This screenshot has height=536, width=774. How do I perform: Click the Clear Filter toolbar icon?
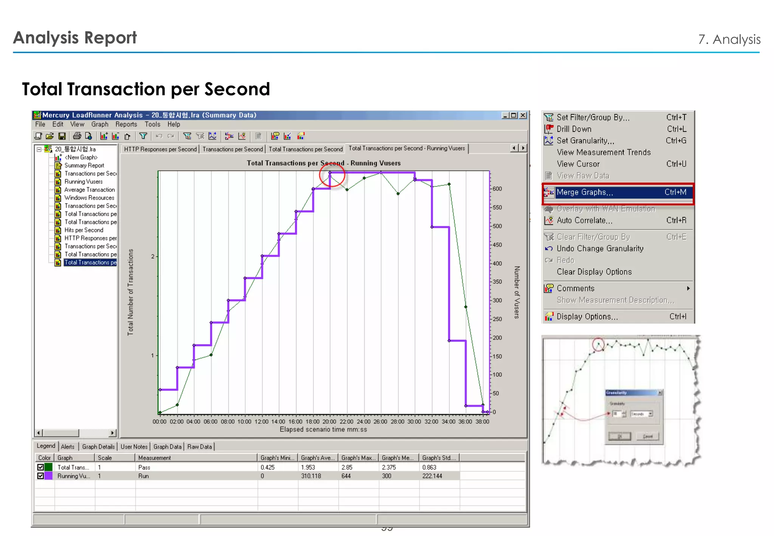tap(200, 136)
